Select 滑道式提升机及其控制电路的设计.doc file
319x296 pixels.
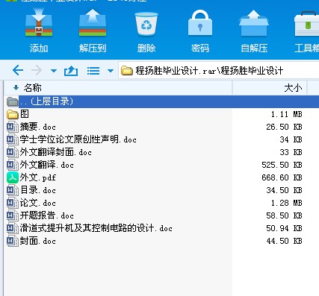click(96, 228)
